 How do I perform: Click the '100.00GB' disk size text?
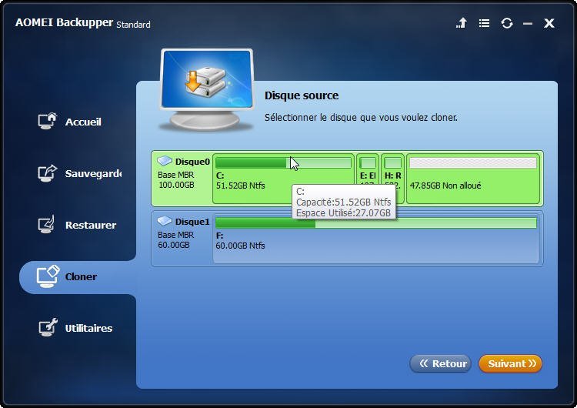(x=176, y=185)
